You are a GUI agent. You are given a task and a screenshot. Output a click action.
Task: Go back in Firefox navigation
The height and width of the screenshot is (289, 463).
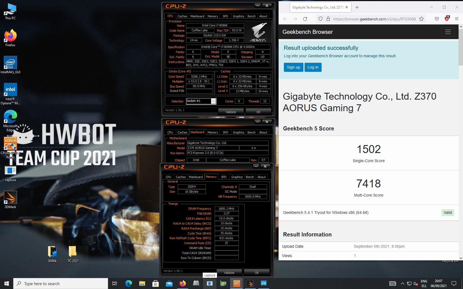pos(285,19)
